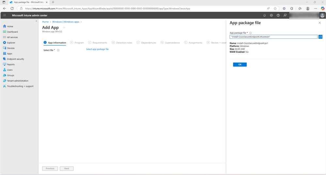326x175 pixels.
Task: Open browser extensions icon
Action: tap(292, 8)
